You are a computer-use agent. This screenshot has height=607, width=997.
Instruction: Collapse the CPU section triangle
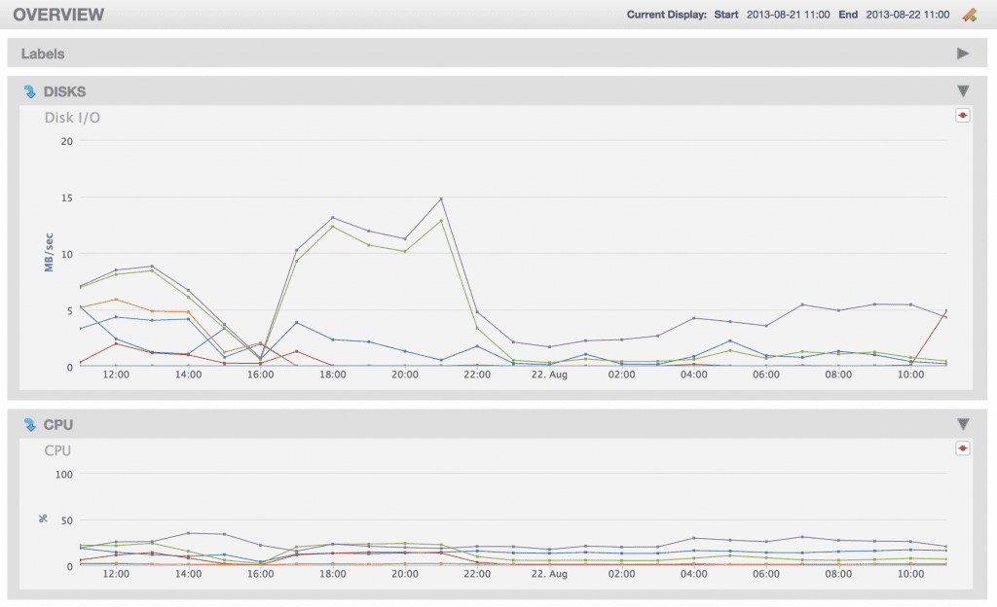[x=963, y=424]
